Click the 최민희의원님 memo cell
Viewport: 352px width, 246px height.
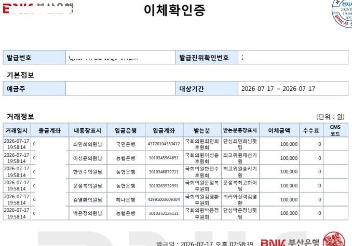coord(88,144)
